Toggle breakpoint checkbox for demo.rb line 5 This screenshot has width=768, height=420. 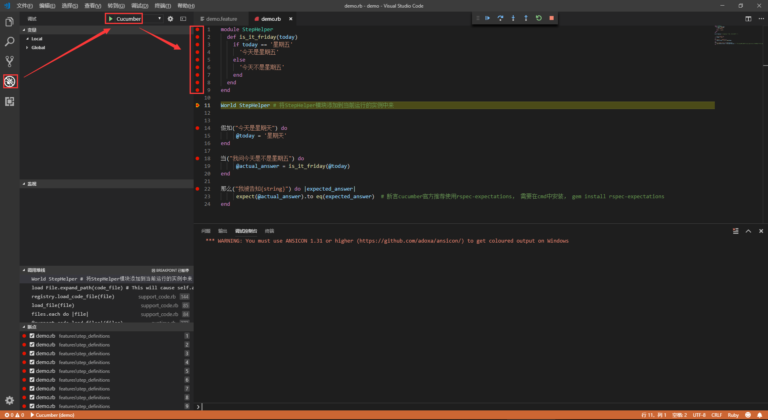[32, 371]
